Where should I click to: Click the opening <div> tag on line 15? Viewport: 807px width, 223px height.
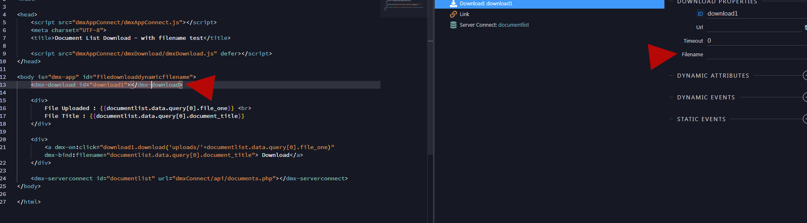tap(39, 100)
